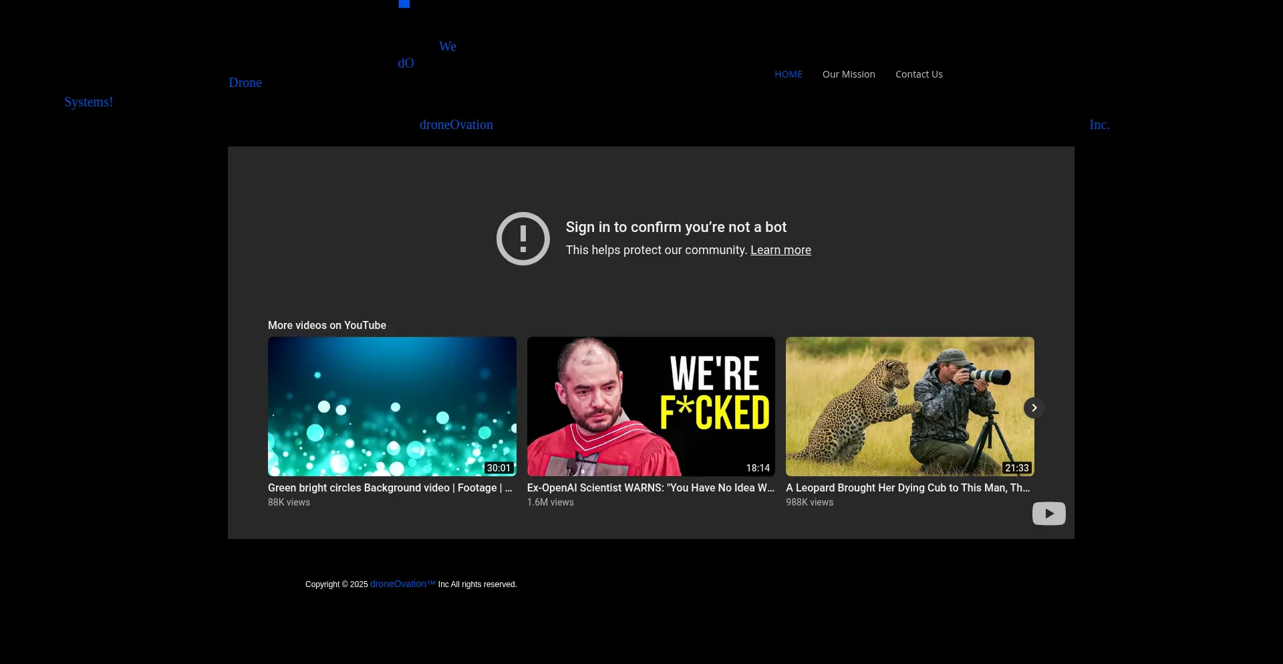Click the Green bright circles video title
The width and height of the screenshot is (1283, 664).
(x=390, y=488)
